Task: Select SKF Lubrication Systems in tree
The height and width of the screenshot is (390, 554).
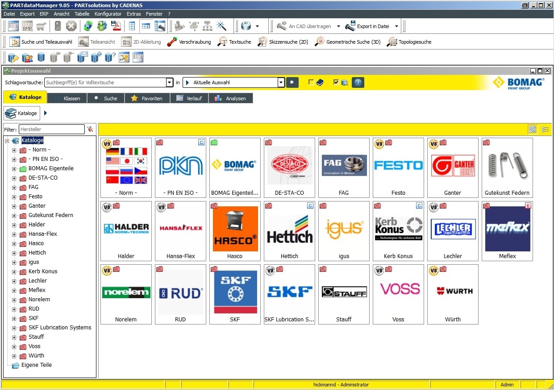Action: coord(60,328)
